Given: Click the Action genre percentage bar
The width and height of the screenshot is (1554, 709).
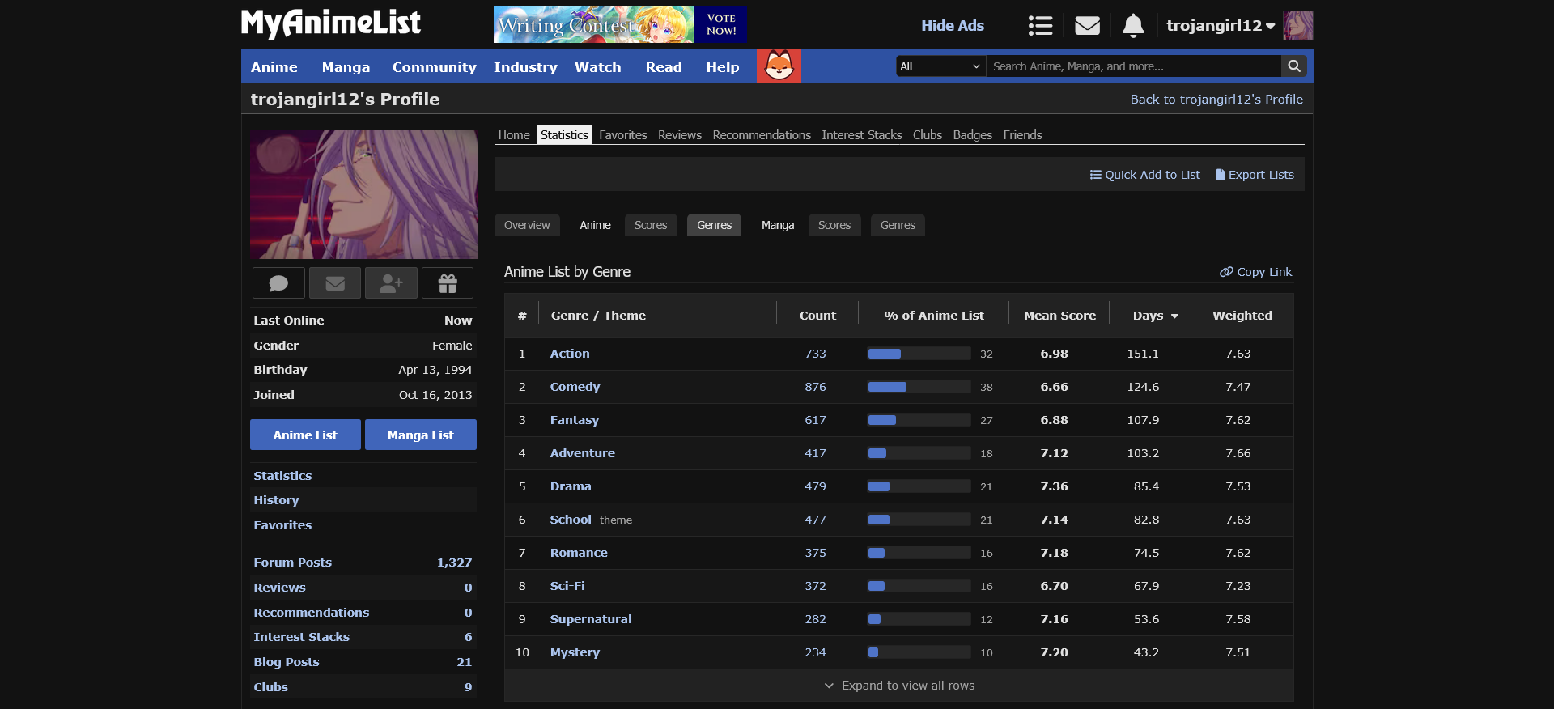Looking at the screenshot, I should point(919,354).
